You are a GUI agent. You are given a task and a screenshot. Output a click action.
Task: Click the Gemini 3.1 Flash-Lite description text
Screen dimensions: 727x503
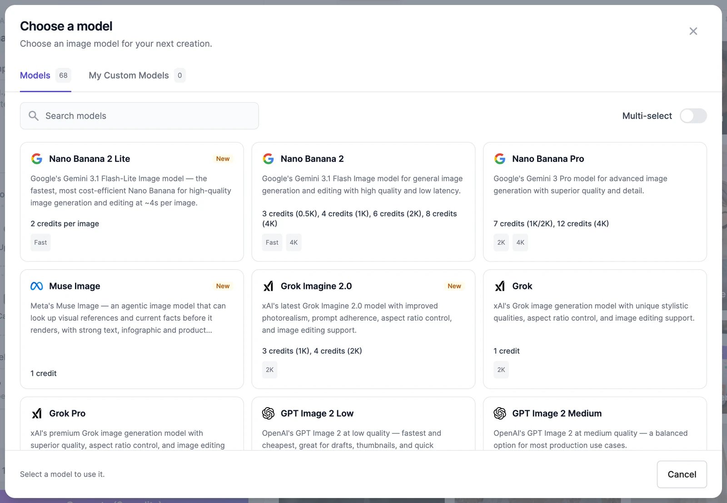(x=131, y=191)
